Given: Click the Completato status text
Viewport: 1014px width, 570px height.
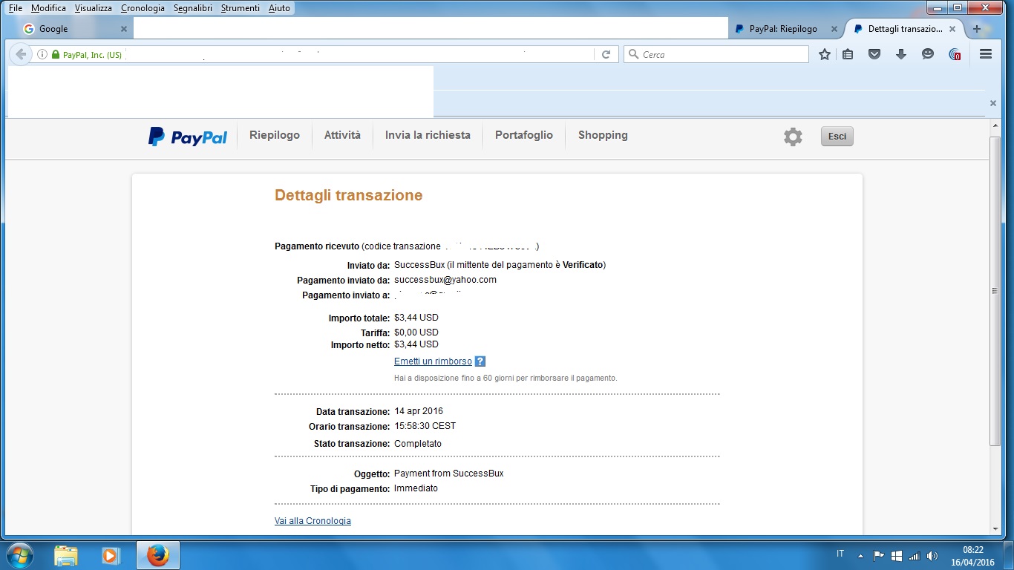Looking at the screenshot, I should click(x=418, y=444).
